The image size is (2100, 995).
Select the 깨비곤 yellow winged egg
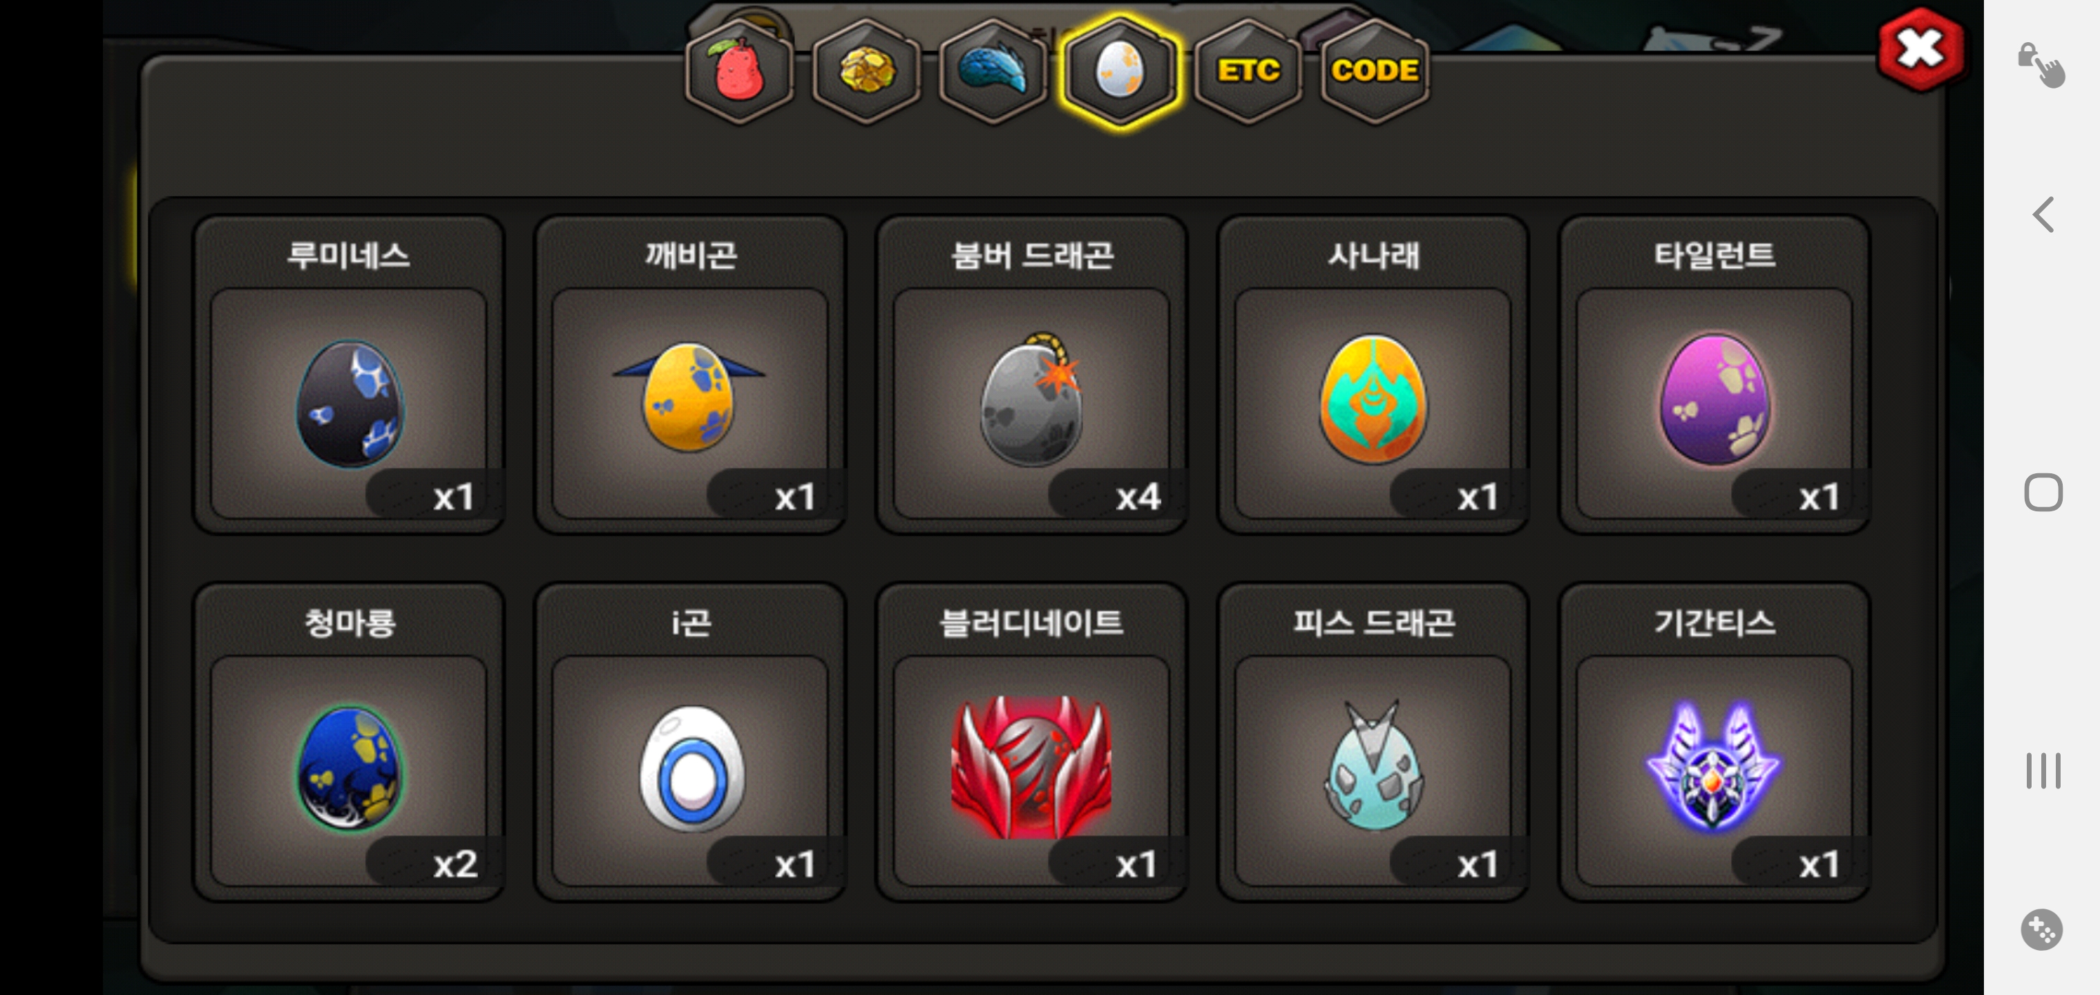689,375
